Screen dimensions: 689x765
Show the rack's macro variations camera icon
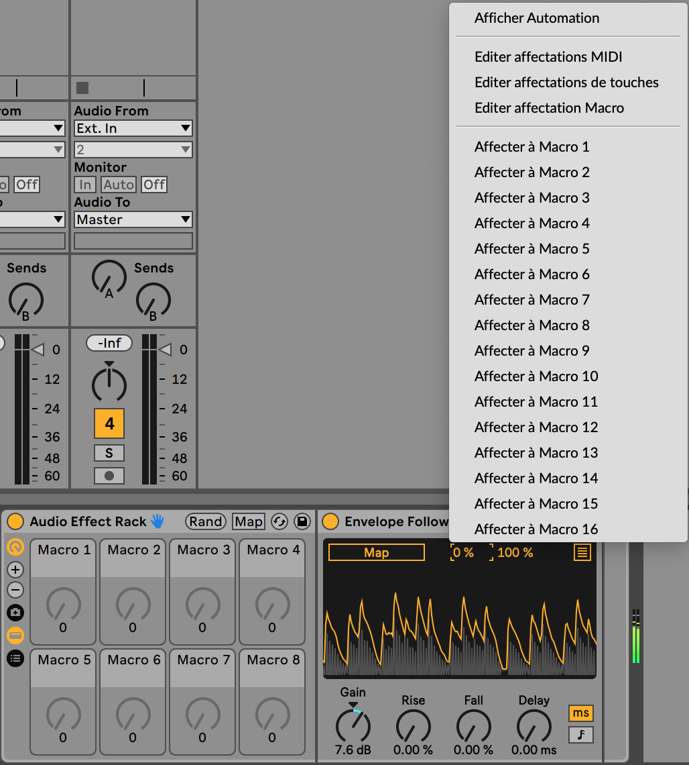(x=15, y=613)
